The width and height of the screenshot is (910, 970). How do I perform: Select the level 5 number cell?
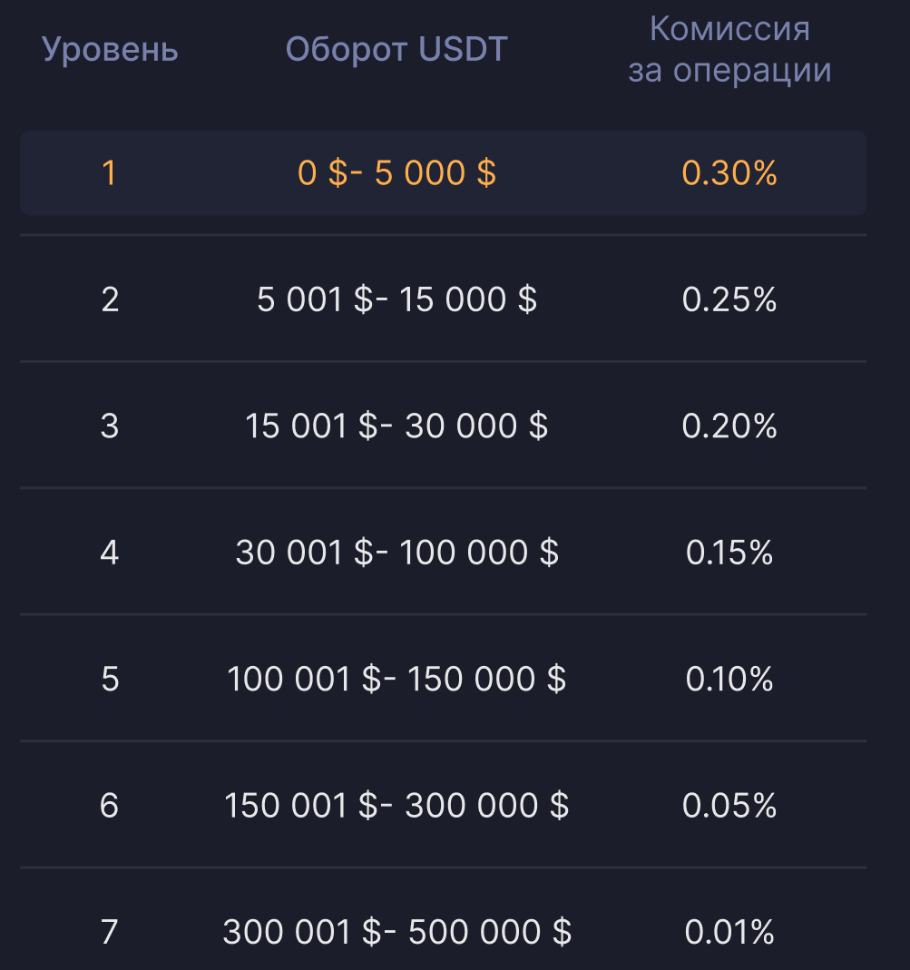tap(110, 679)
